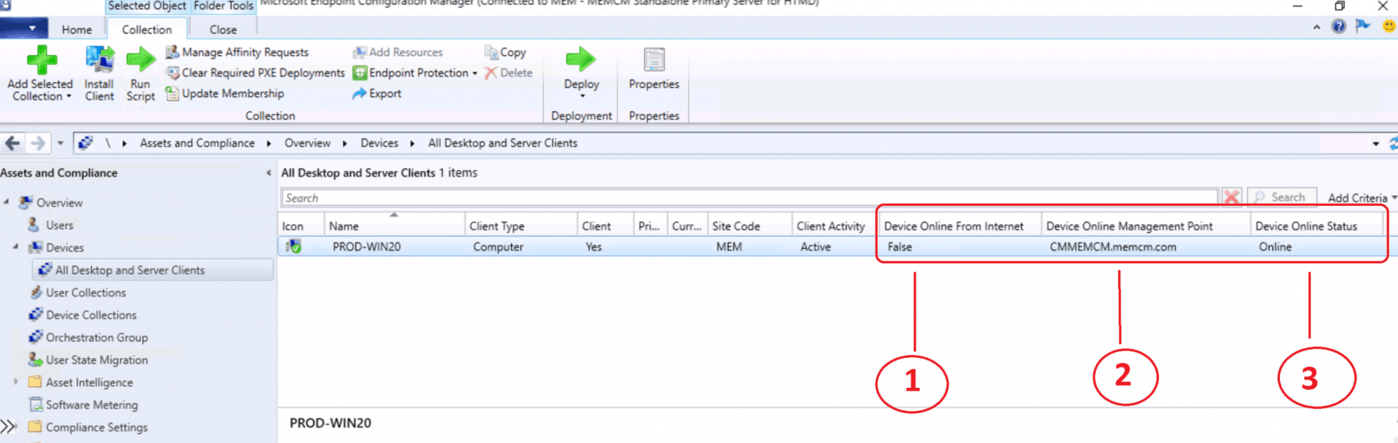Collapse the ribbon with the caret

(1316, 27)
